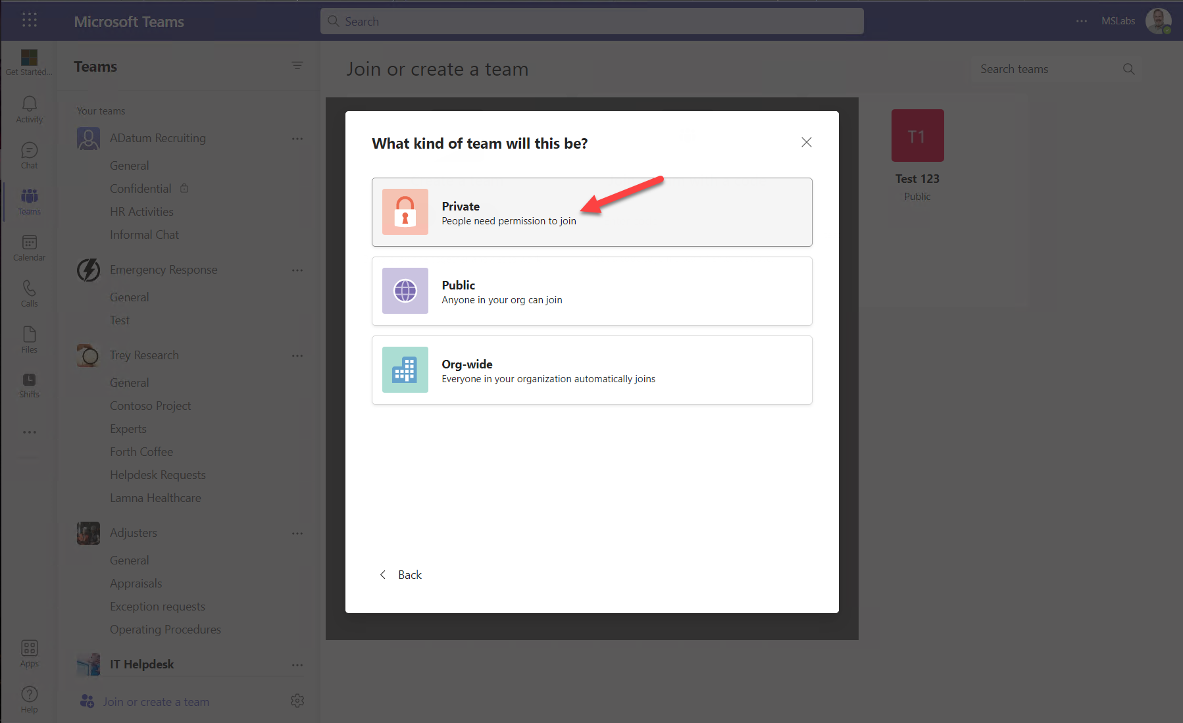Open the app launcher waffle icon

(30, 20)
